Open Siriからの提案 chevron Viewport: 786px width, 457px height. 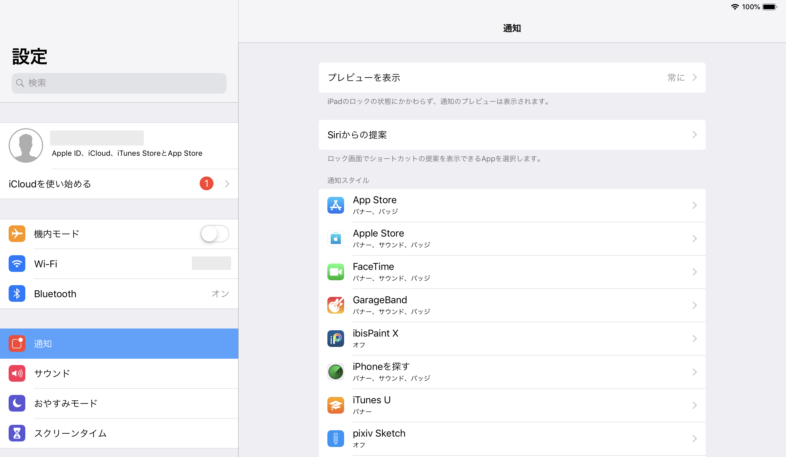click(695, 135)
